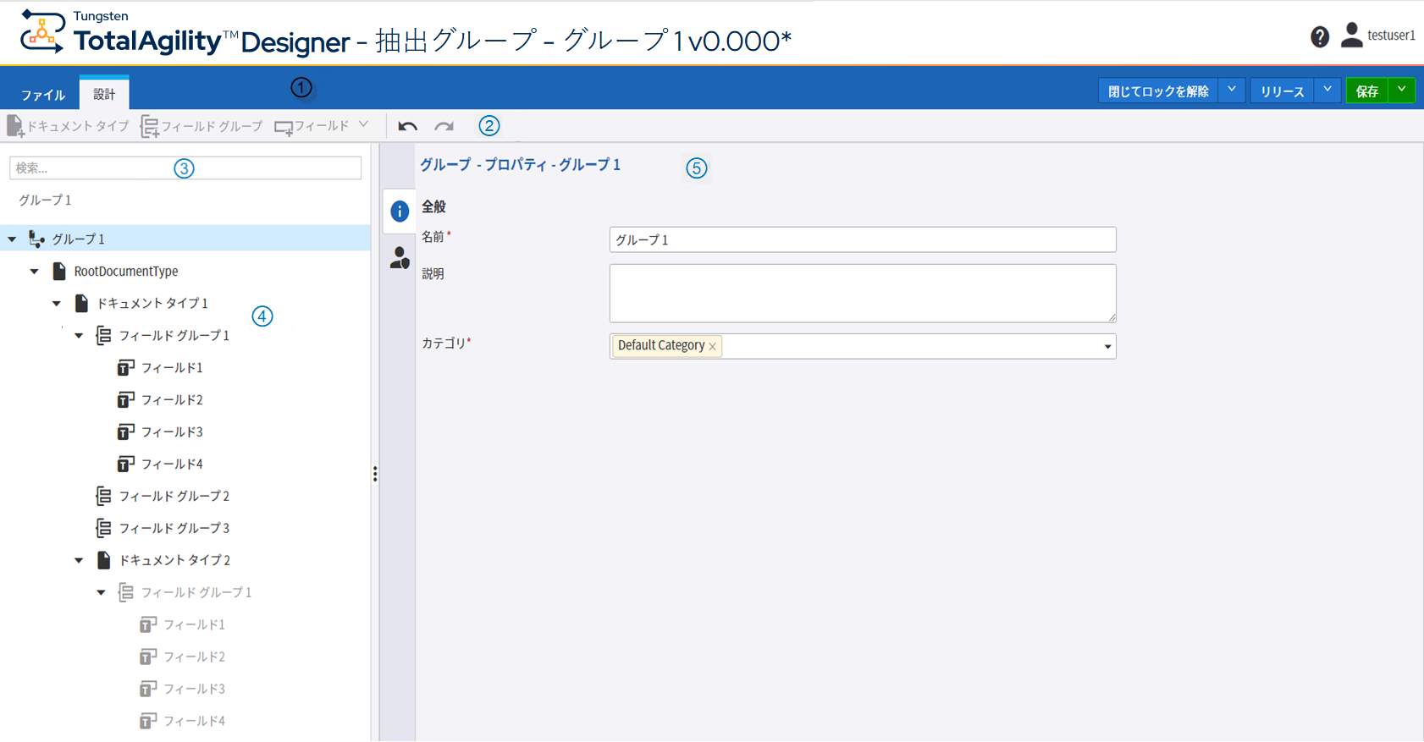Viewport: 1424px width, 742px height.
Task: Click the undo arrow icon
Action: [x=407, y=127]
